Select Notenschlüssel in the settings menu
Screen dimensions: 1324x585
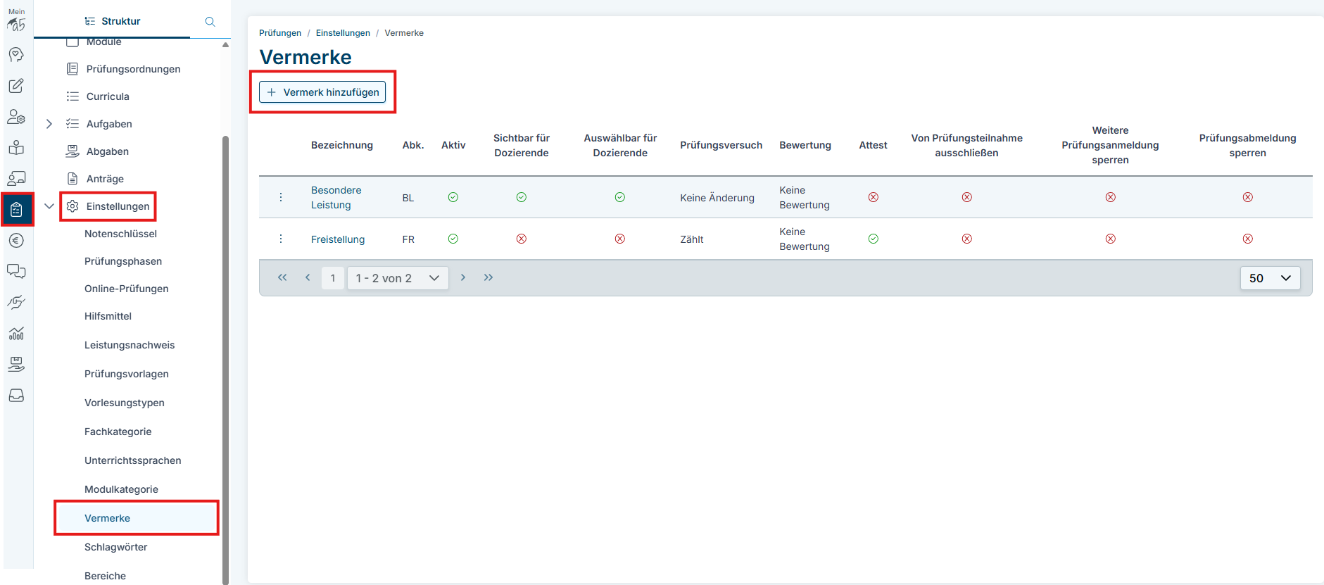tap(120, 234)
